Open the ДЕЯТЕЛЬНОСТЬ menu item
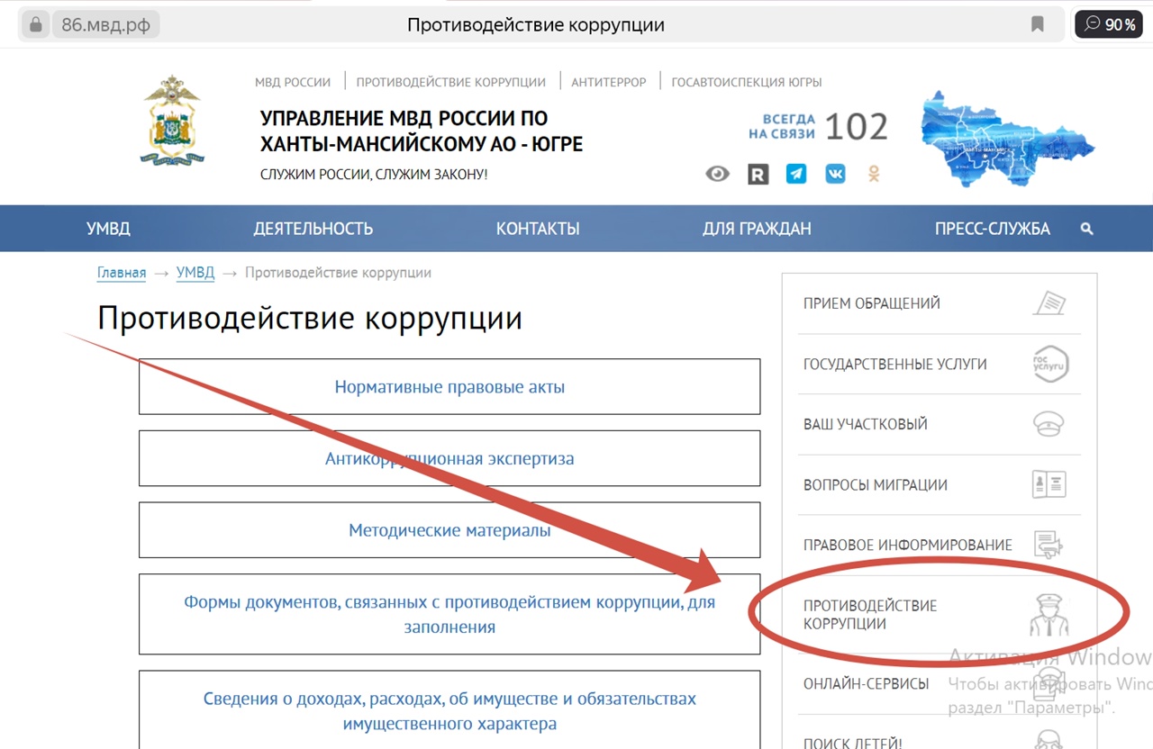Image resolution: width=1153 pixels, height=749 pixels. [313, 229]
